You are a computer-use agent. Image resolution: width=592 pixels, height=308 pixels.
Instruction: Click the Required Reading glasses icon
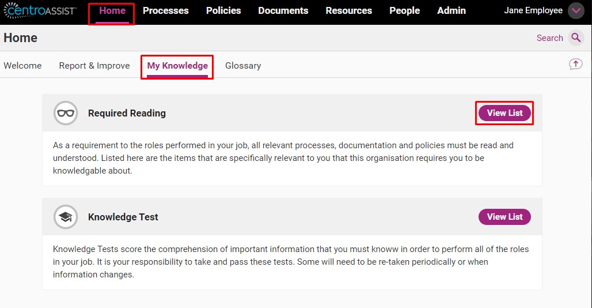click(x=66, y=113)
